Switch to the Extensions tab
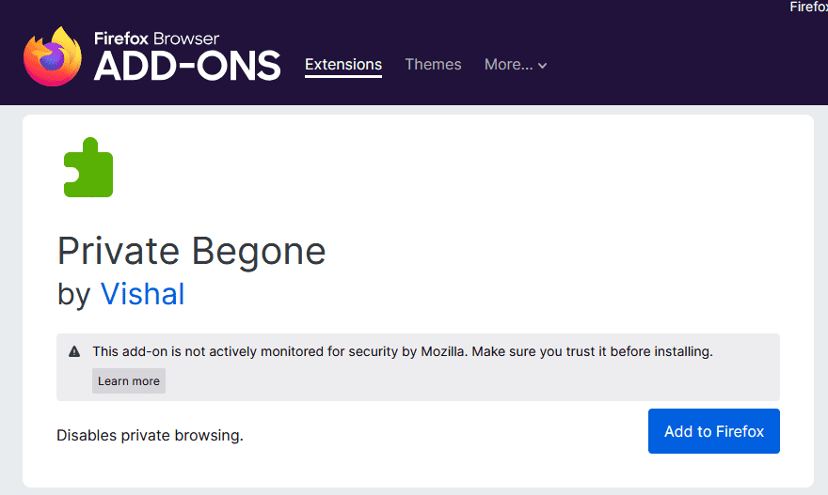Screen dimensions: 828x495 coord(343,65)
